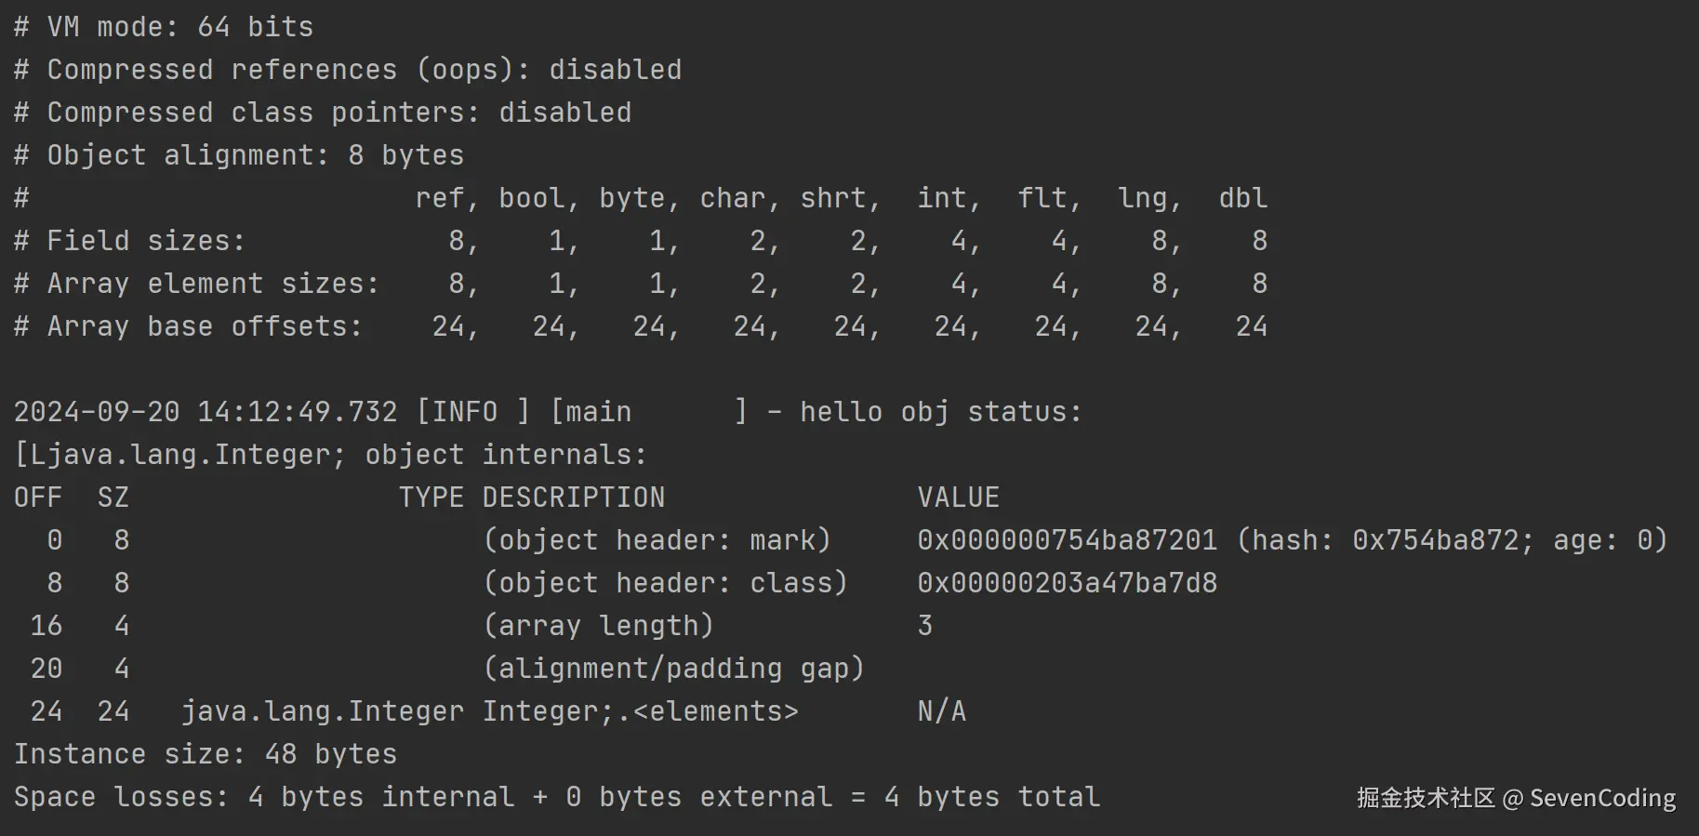
Task: Click the class value 0x00000203a47ba7d8
Action: coord(1067,583)
